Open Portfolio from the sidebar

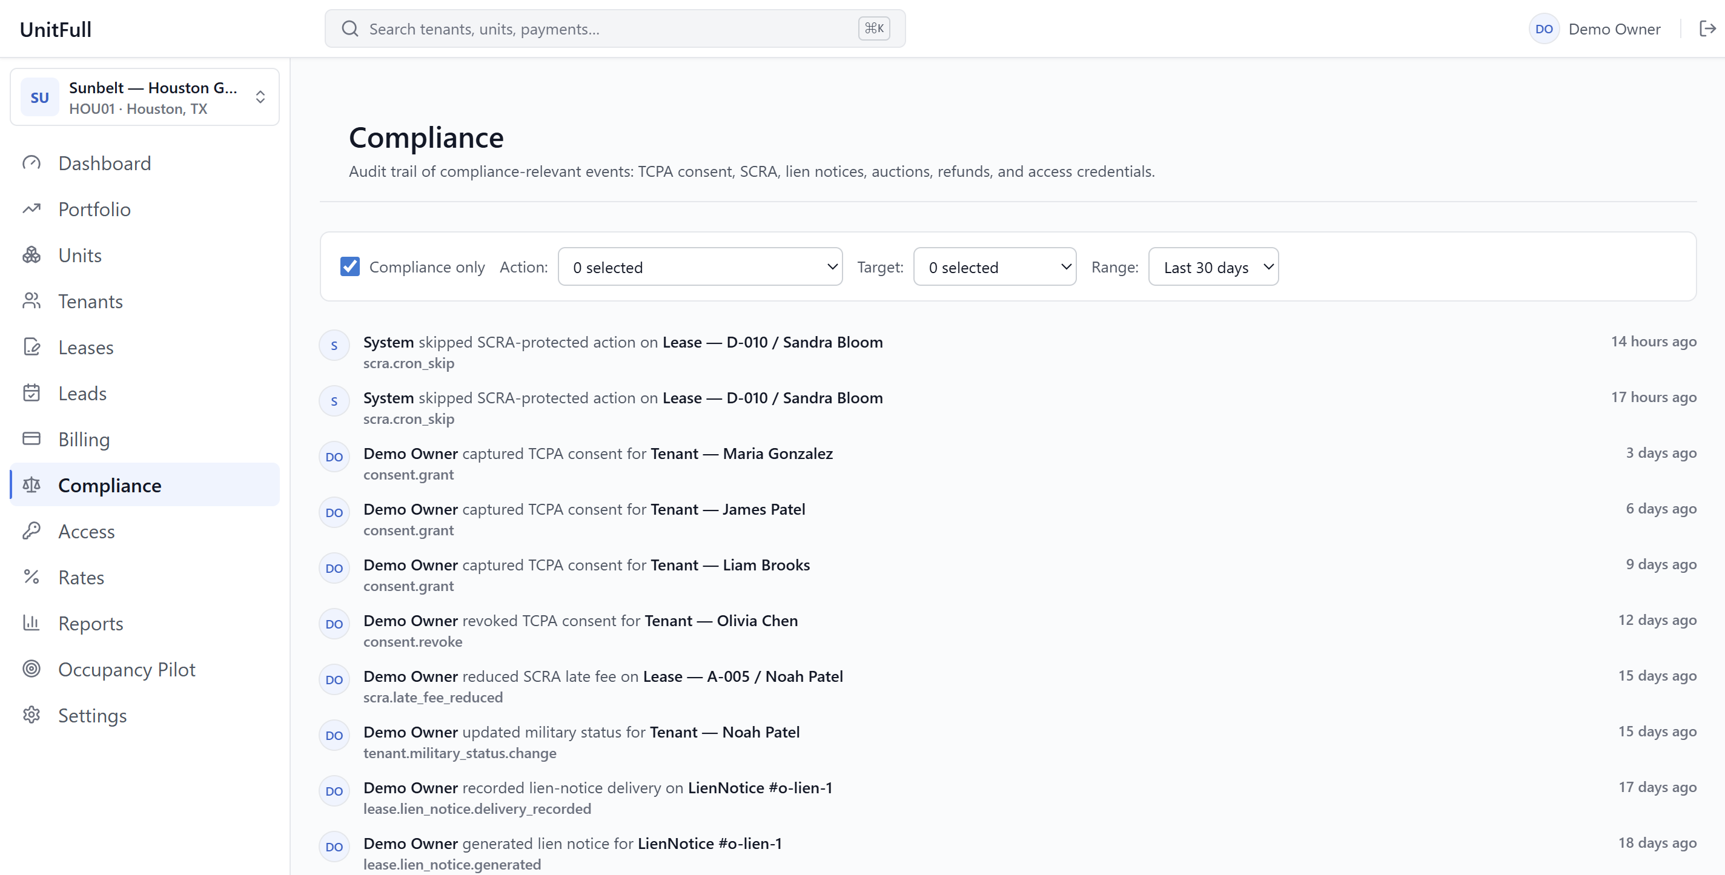145,209
